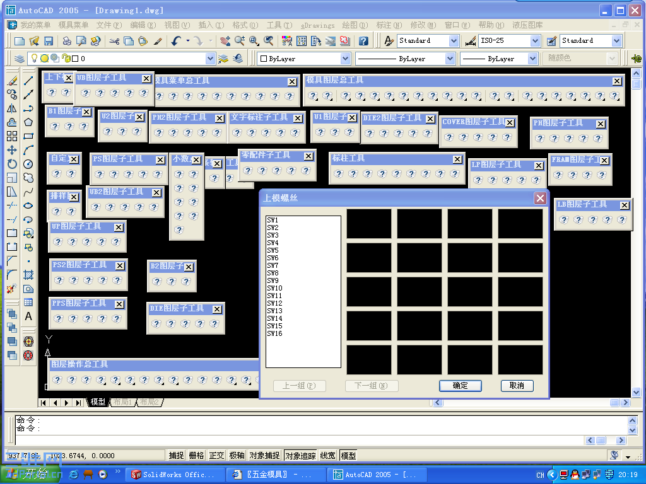Switch to the 布局1 layout tab
Viewport: 646px width, 484px height.
click(x=124, y=401)
